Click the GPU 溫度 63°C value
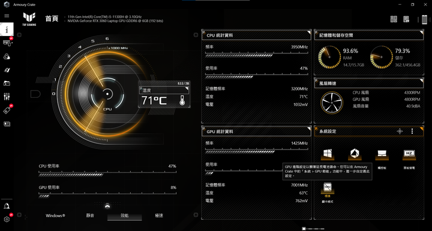432x231 pixels. [304, 193]
